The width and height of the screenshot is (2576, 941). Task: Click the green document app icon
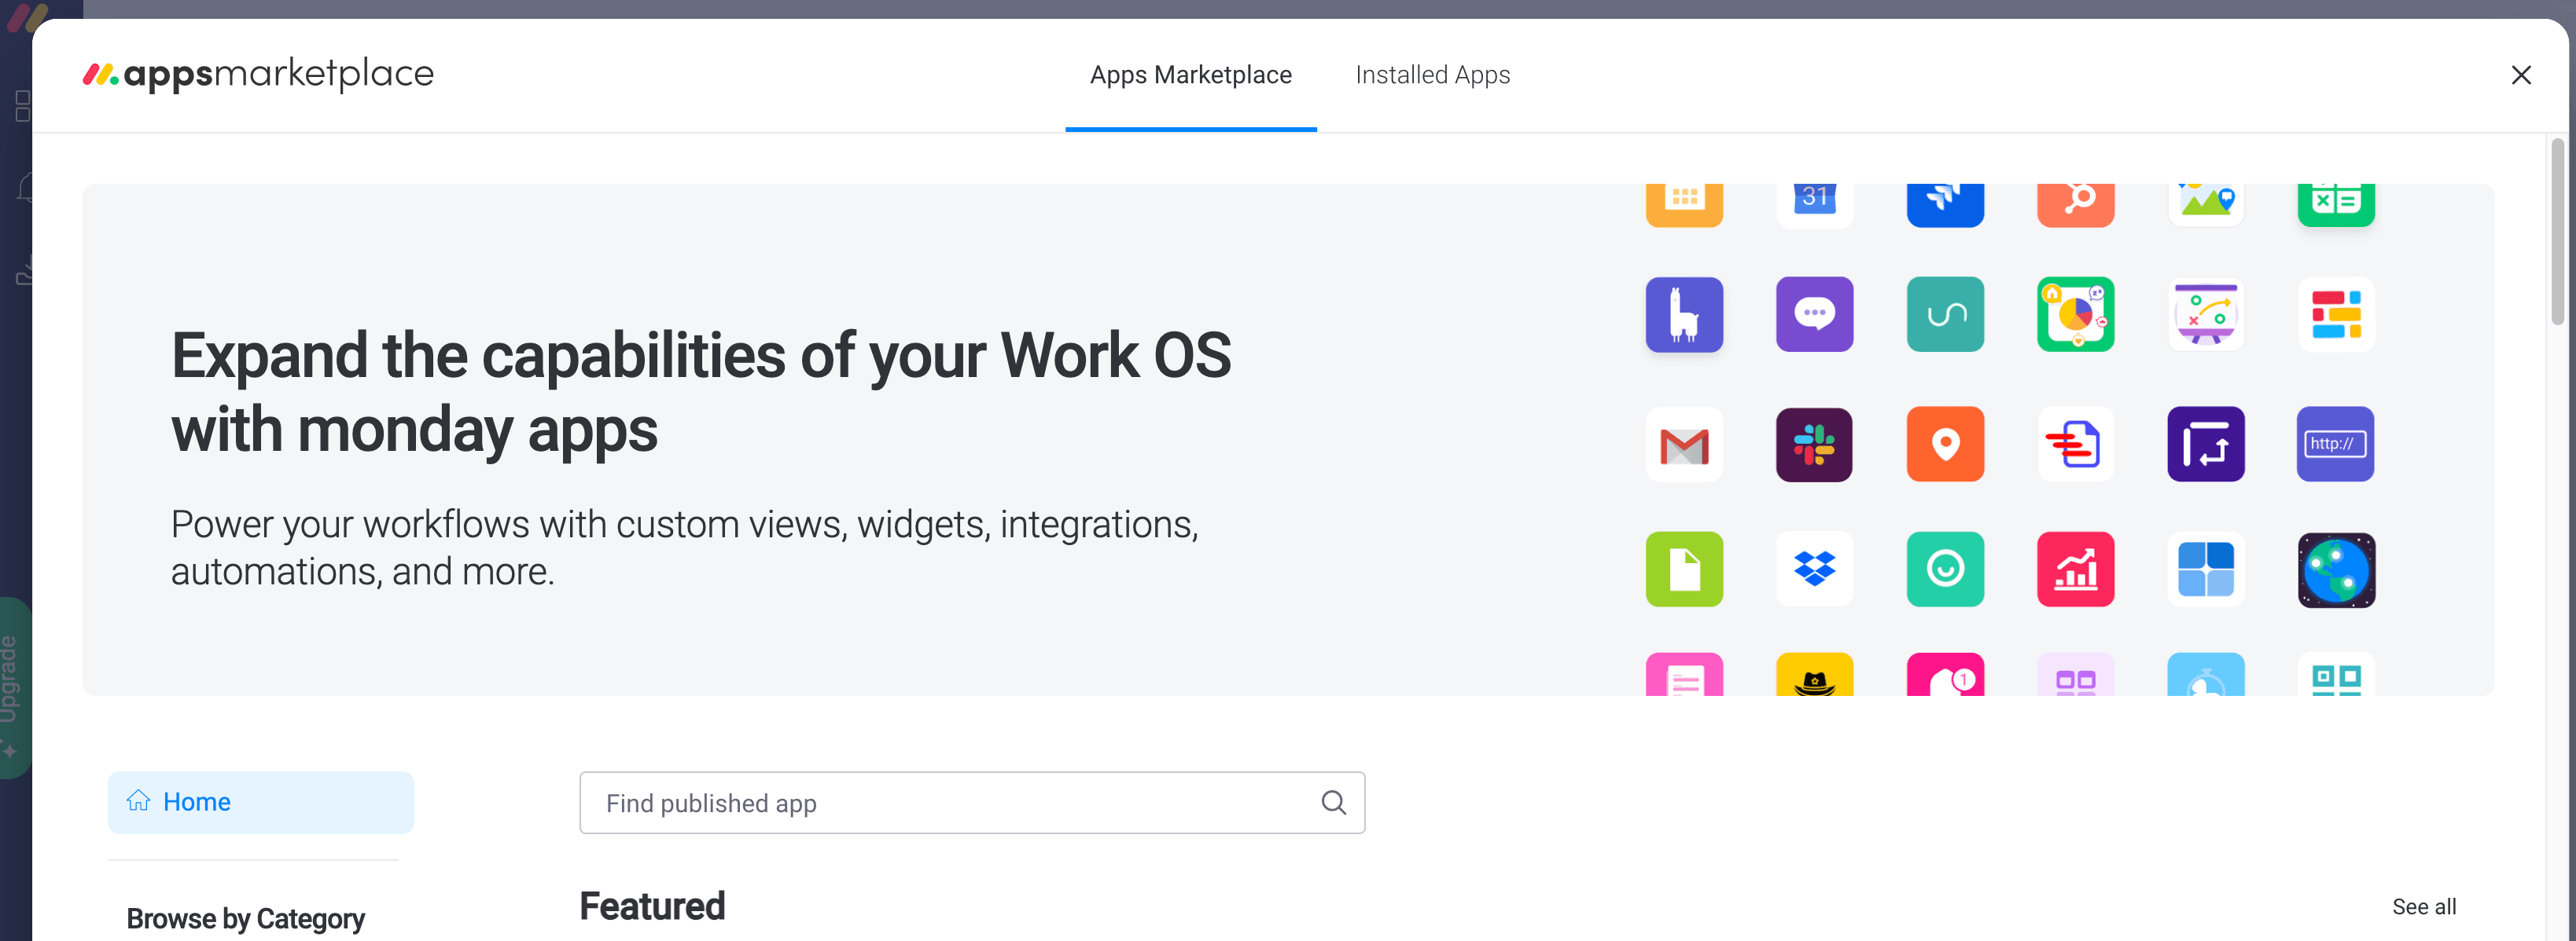[x=1684, y=569]
